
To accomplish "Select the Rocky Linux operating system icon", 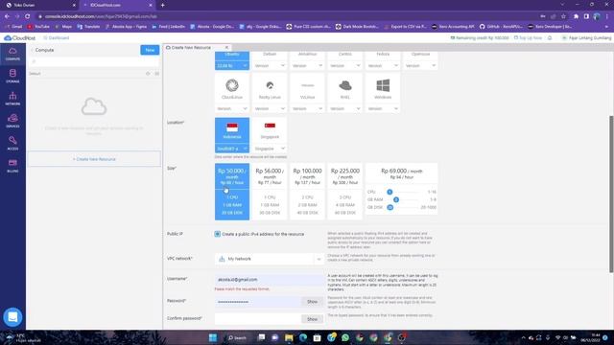I will [270, 85].
